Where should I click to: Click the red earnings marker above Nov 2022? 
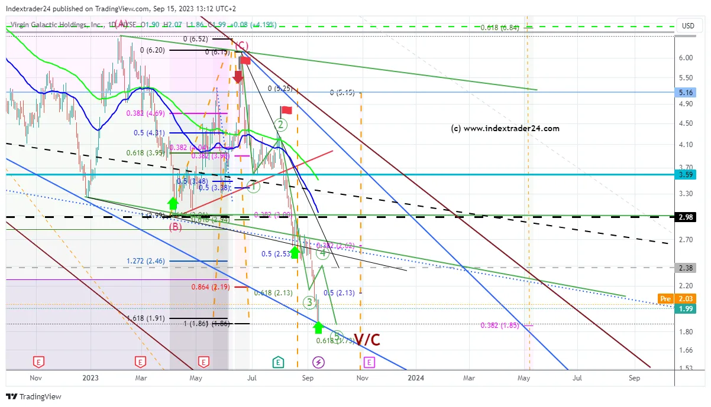[38, 362]
